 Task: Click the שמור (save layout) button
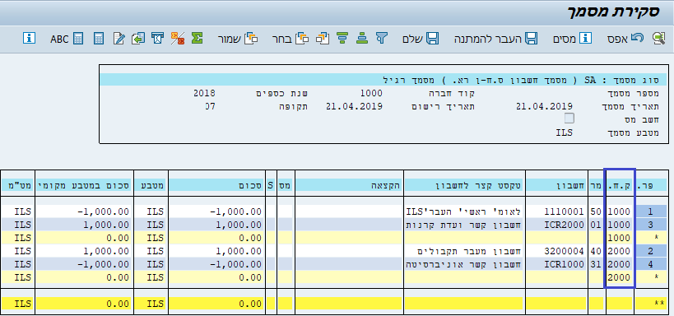point(238,38)
